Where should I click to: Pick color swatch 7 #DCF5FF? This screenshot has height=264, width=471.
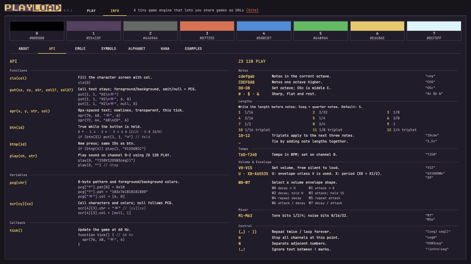pyautogui.click(x=434, y=31)
